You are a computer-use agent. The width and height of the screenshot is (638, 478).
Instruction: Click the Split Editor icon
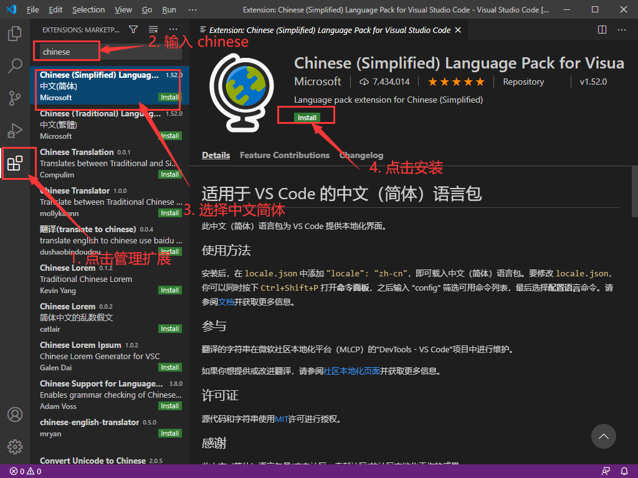[602, 29]
